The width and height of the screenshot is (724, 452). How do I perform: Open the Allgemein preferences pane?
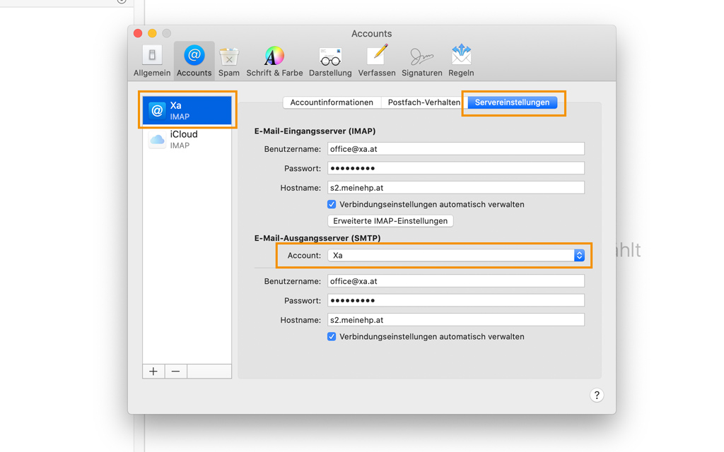152,61
